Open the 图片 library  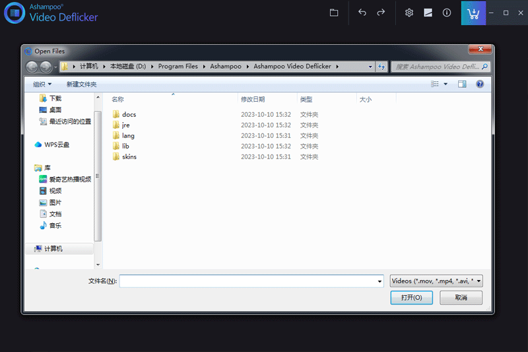point(51,203)
